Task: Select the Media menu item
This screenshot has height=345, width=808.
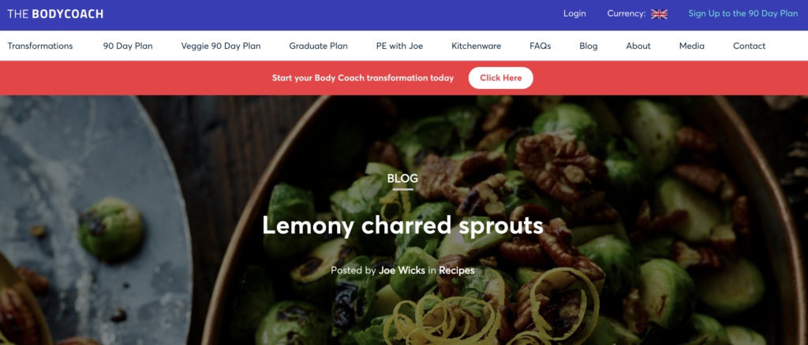Action: pos(691,46)
